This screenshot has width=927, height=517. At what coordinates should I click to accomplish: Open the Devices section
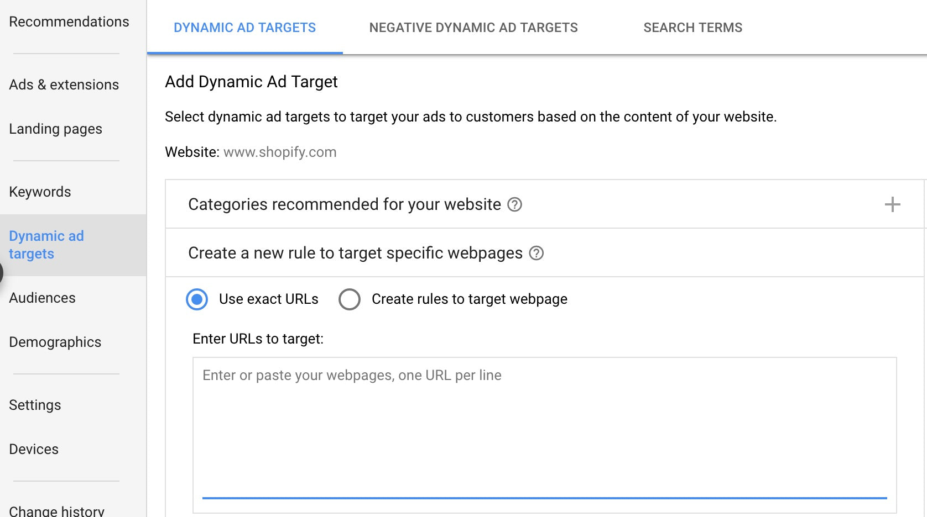pyautogui.click(x=34, y=449)
